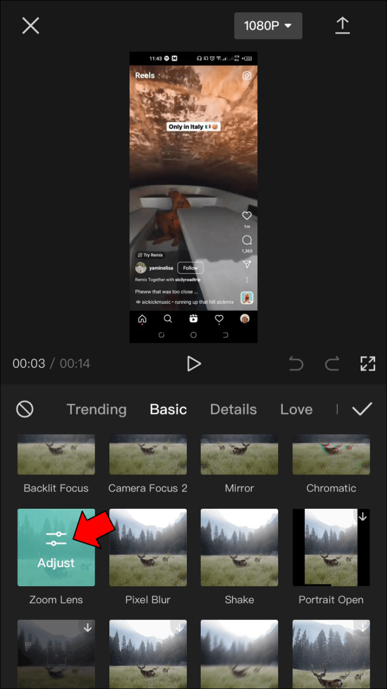
Task: Click the search icon in the preview's nav bar
Action: coord(168,319)
